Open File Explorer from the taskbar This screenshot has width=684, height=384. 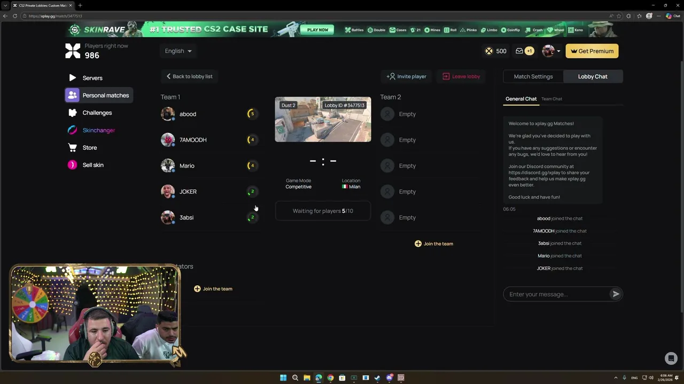point(307,378)
